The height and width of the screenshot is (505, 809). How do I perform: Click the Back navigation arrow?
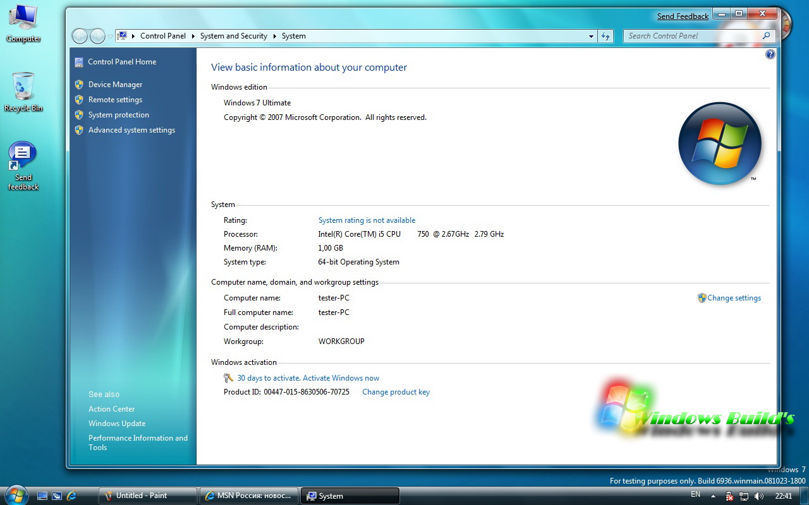80,36
